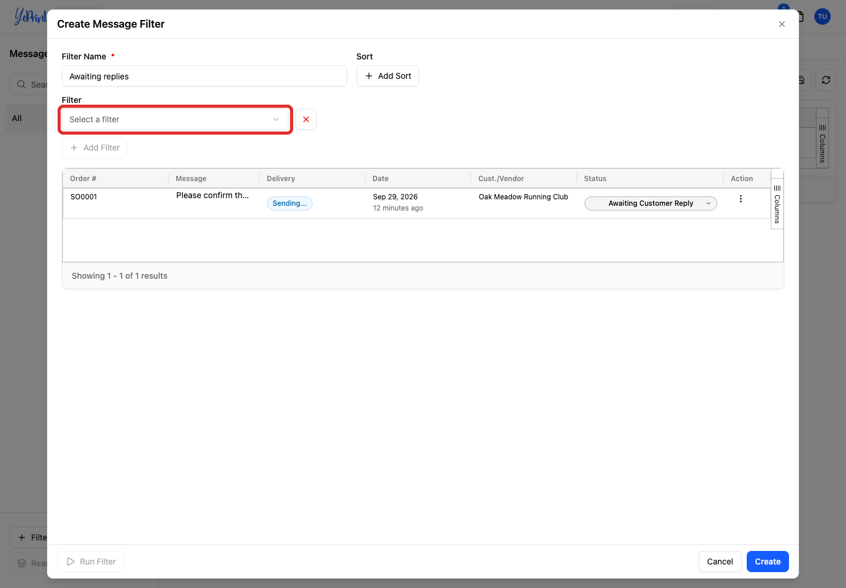Open the Columns panel in background table
The width and height of the screenshot is (846, 588).
822,143
